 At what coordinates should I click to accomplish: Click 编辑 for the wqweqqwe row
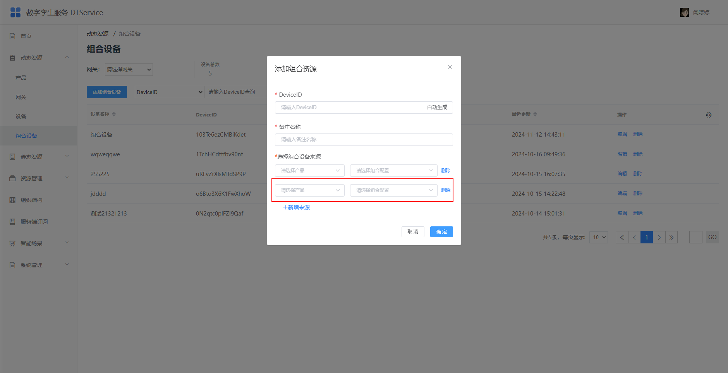tap(622, 154)
